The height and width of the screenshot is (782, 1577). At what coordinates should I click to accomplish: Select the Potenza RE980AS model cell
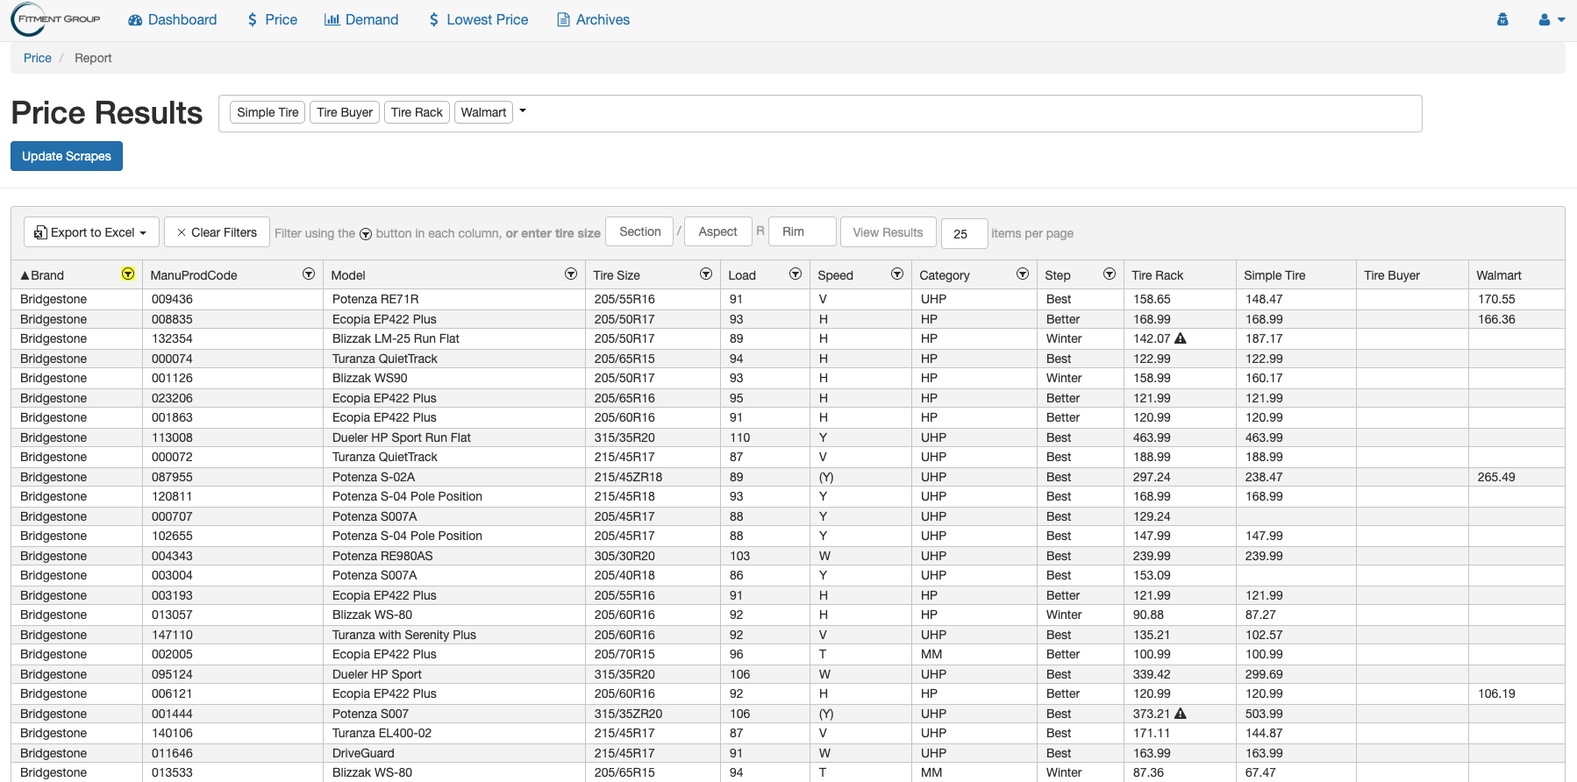382,556
